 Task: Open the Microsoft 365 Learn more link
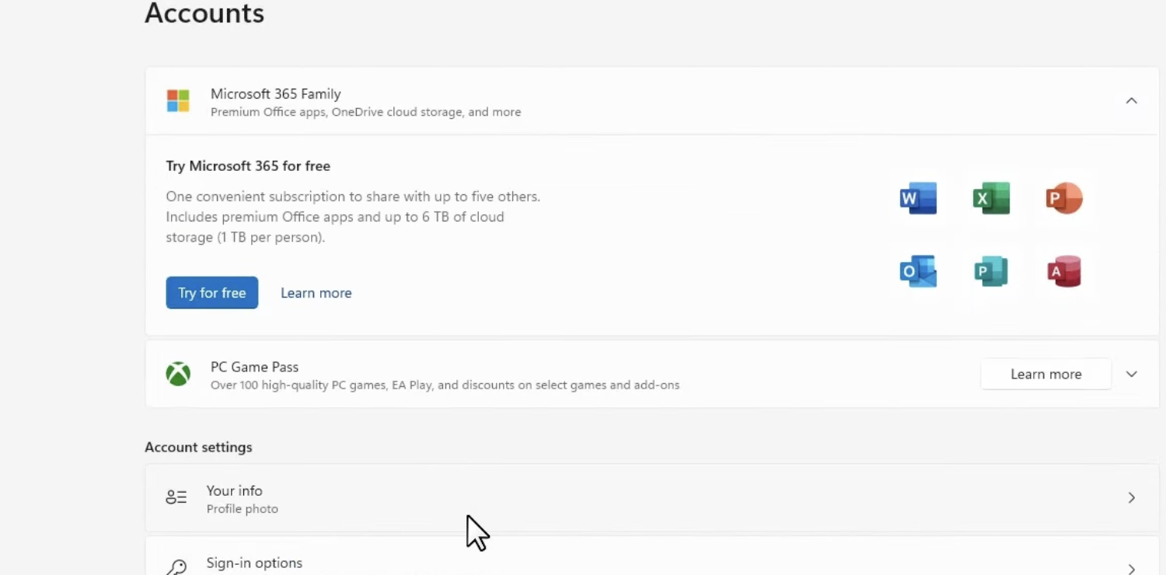coord(316,293)
